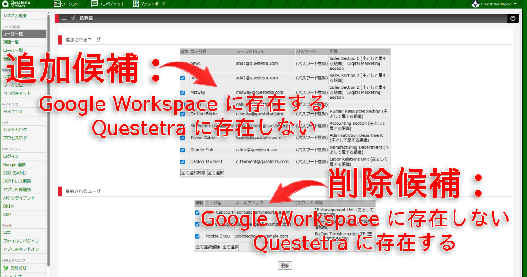527x277 pixels.
Task: Click the Ernest Southpole avatar icon
Action: tap(475, 4)
